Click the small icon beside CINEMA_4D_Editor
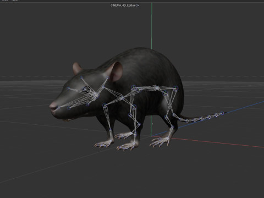Image resolution: width=264 pixels, height=198 pixels. pos(137,5)
